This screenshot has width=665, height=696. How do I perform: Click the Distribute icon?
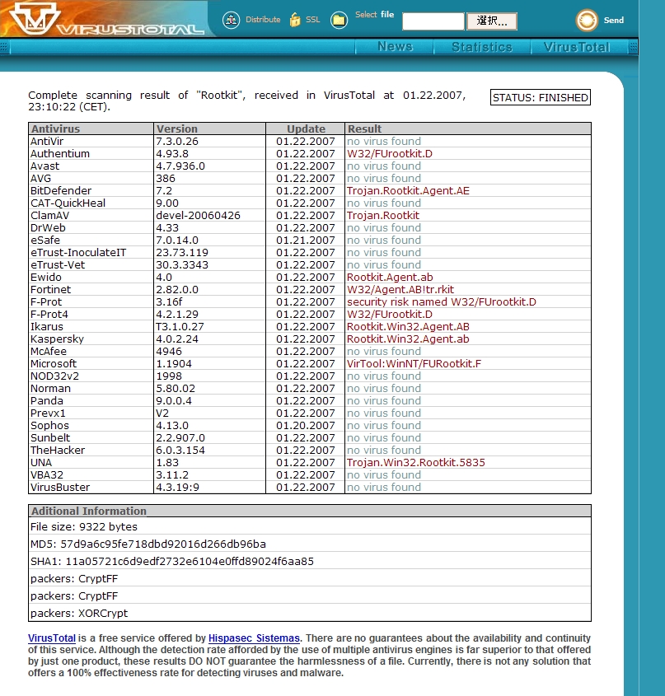[231, 20]
